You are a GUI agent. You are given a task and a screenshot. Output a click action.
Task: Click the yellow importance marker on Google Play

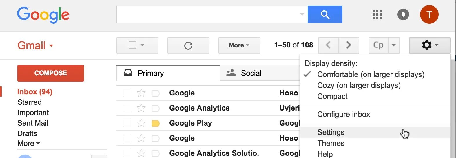pyautogui.click(x=156, y=124)
